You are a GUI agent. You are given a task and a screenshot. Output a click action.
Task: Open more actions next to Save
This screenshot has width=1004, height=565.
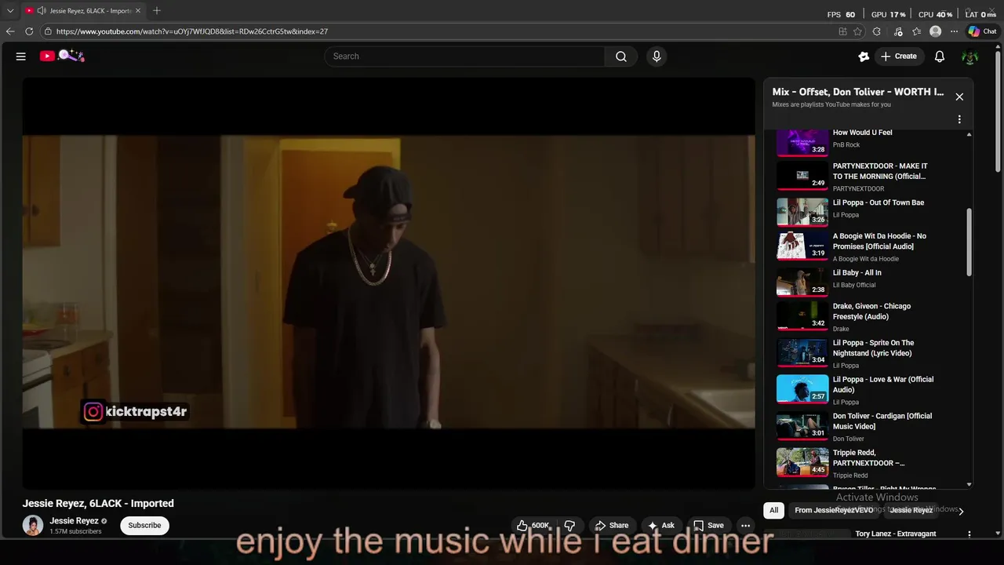click(x=746, y=525)
